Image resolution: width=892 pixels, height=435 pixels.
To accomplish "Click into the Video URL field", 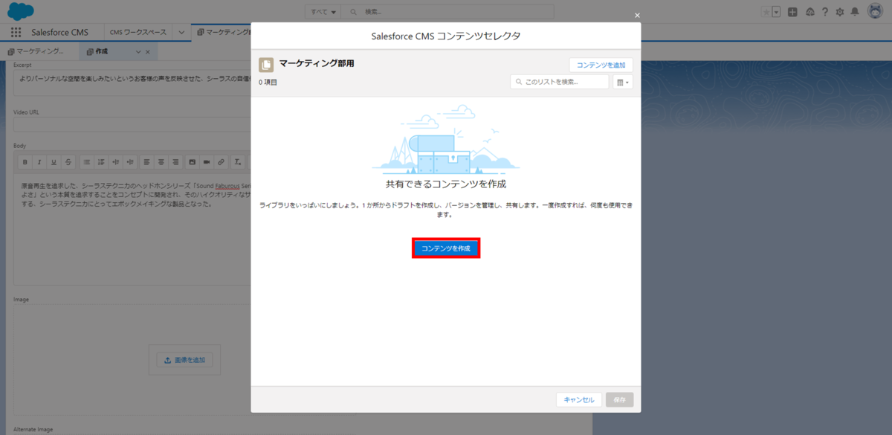I will pos(132,124).
